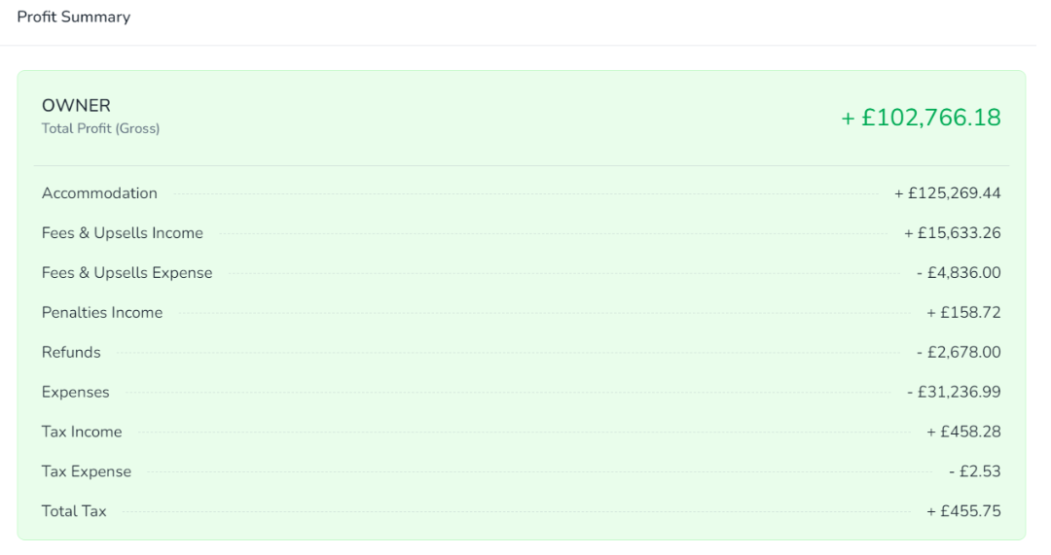The width and height of the screenshot is (1051, 555).
Task: Click the Profit Summary heading
Action: tap(74, 17)
